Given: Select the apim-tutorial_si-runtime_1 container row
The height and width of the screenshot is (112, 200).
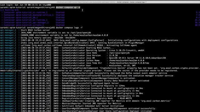Looking at the screenshot, I should click(33, 12).
